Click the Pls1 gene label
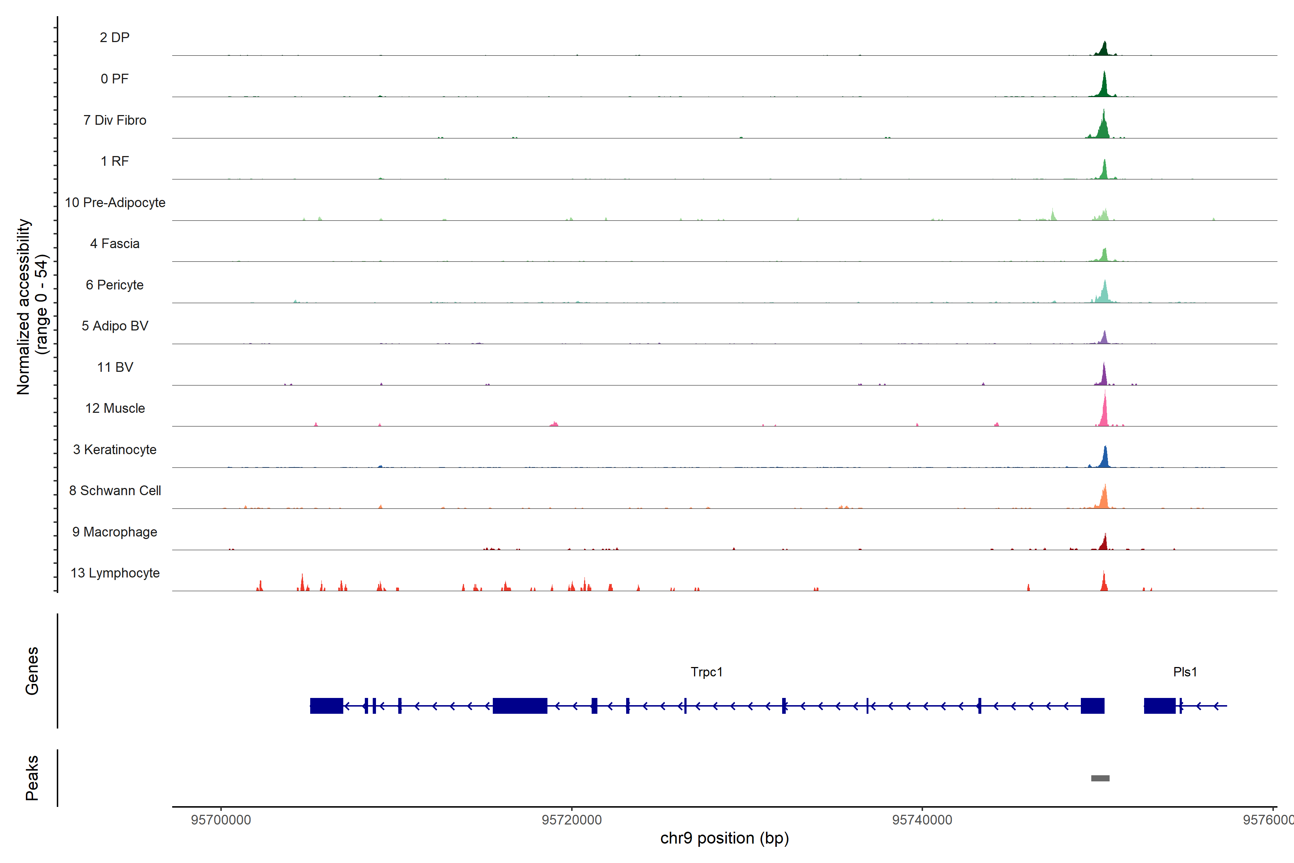The height and width of the screenshot is (863, 1294). (x=1184, y=671)
